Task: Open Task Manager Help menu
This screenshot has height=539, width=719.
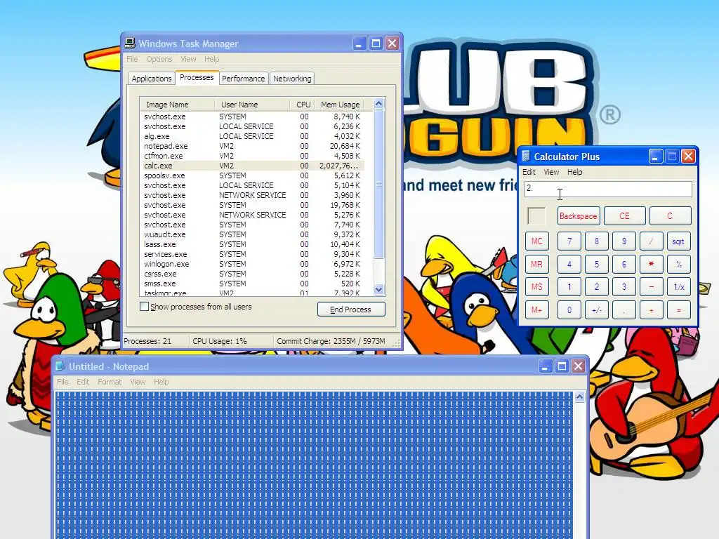Action: 211,59
